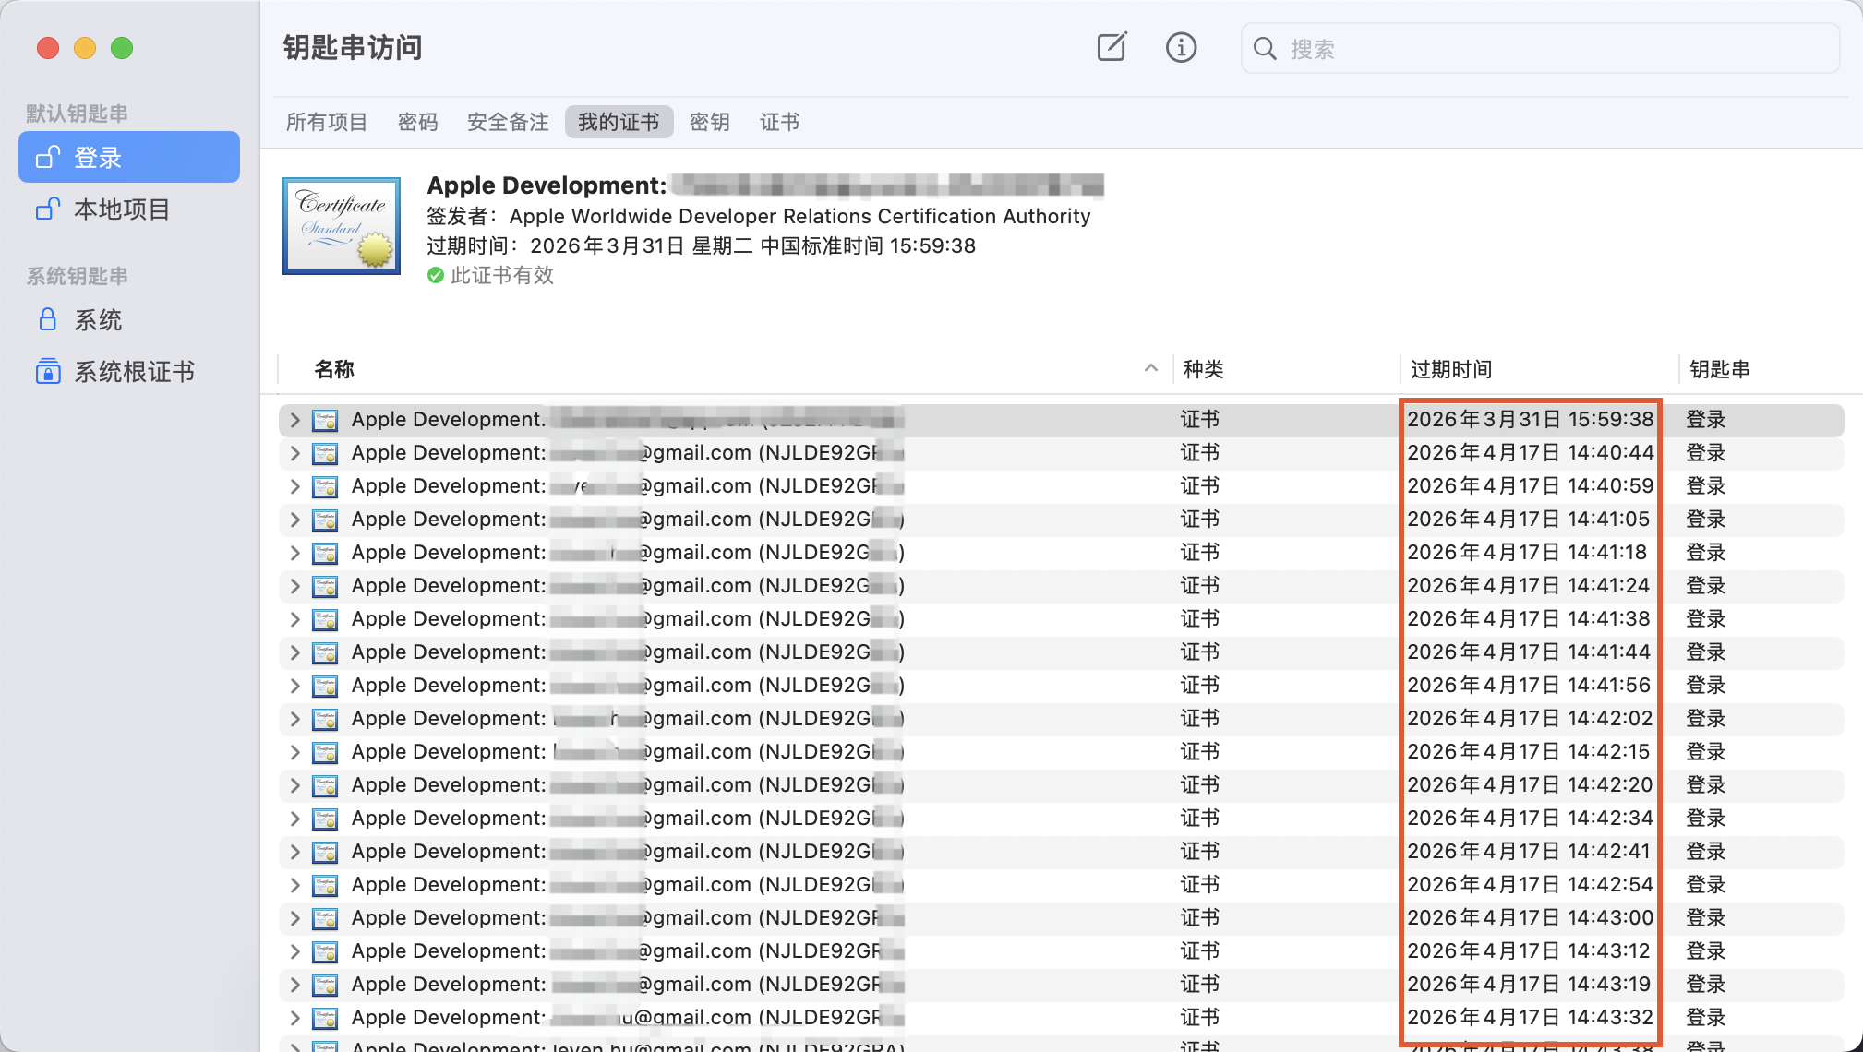
Task: Click the certificate icon in the first row
Action: (x=325, y=421)
